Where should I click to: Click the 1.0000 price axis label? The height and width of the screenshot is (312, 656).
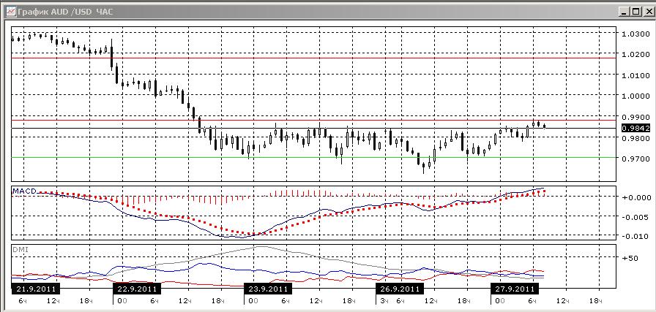coord(636,96)
